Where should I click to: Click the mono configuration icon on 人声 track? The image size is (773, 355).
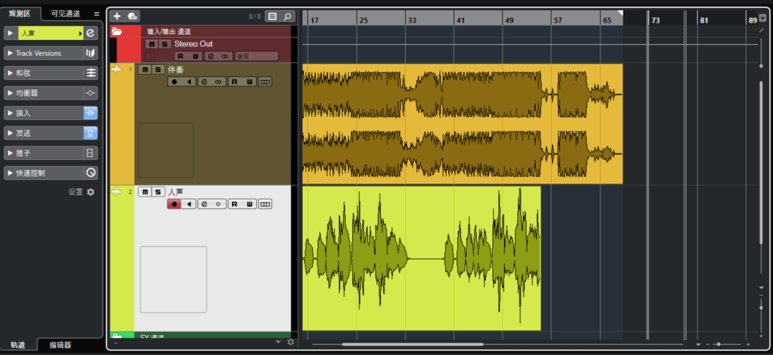pos(218,204)
